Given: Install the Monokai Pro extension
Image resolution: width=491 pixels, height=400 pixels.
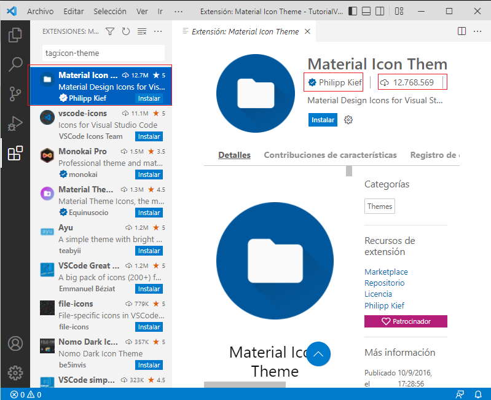Looking at the screenshot, I should 149,175.
